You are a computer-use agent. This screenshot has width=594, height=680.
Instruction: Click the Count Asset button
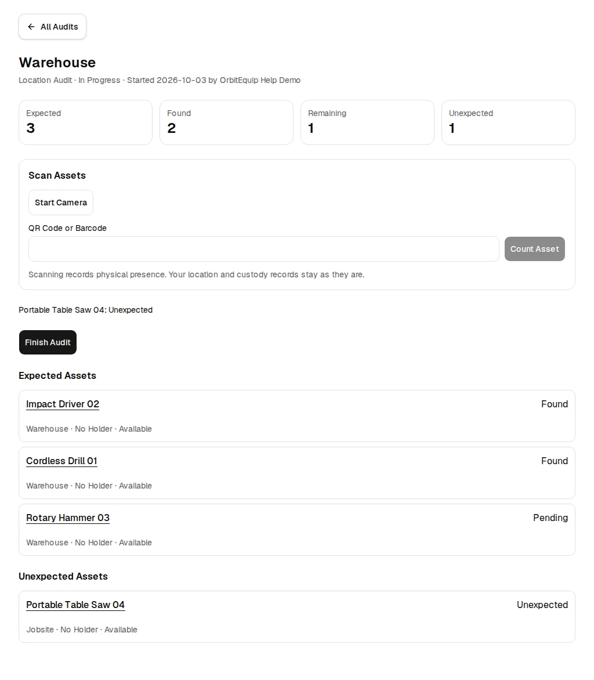tap(535, 249)
